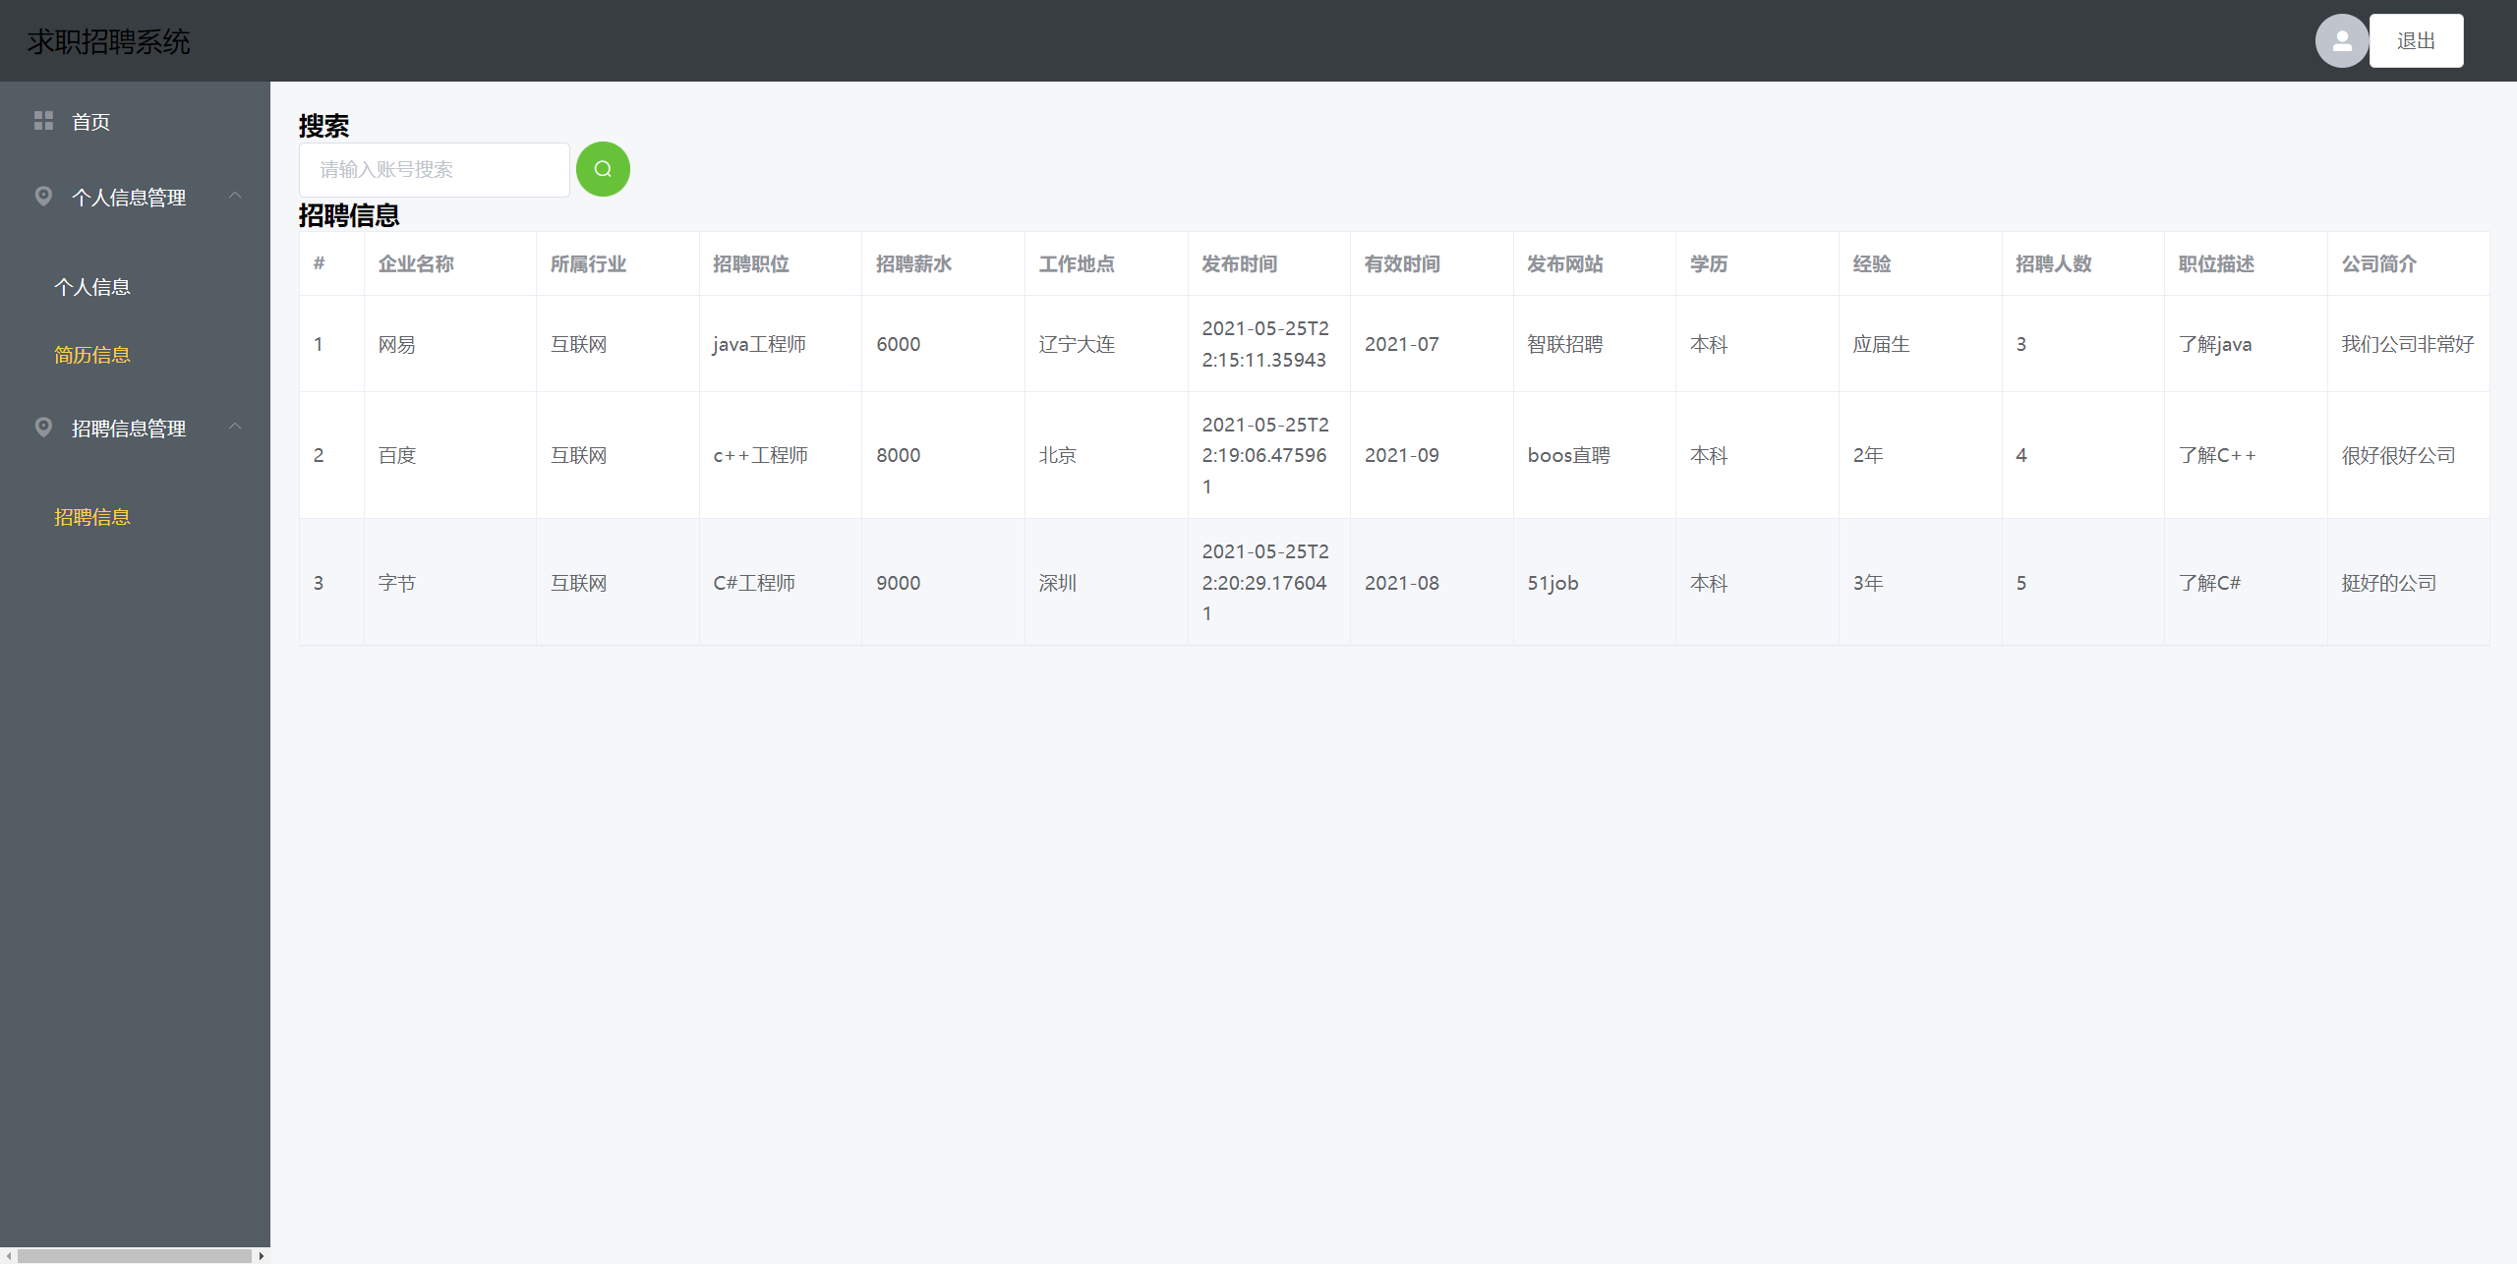Select the 网易 table row cell
The width and height of the screenshot is (2517, 1264).
(397, 344)
